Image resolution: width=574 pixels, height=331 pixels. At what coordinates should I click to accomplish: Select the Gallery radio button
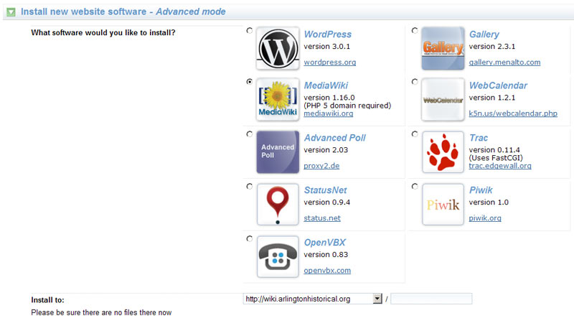[415, 30]
